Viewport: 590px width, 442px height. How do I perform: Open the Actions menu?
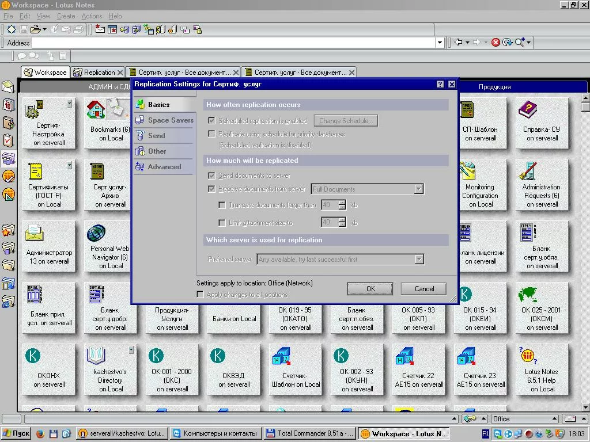click(92, 16)
